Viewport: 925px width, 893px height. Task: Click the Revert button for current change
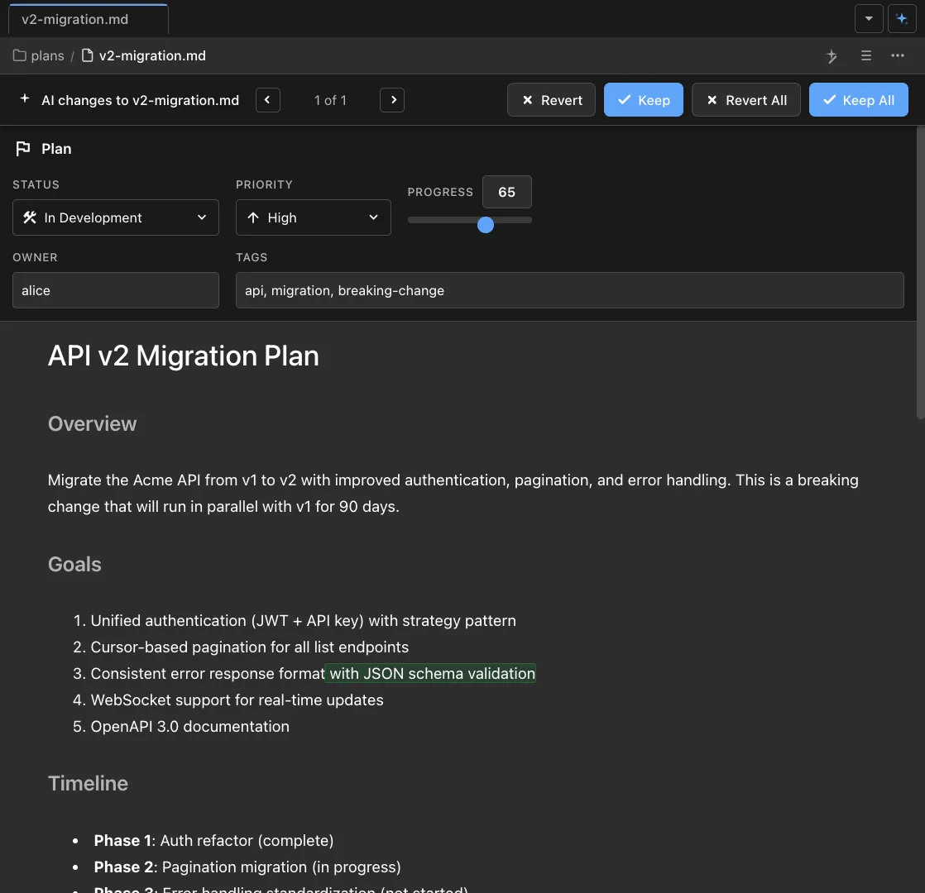(x=550, y=99)
